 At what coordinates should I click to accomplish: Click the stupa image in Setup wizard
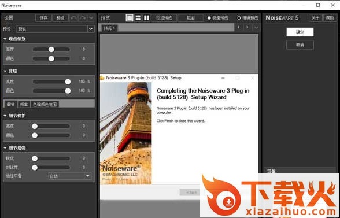point(126,133)
